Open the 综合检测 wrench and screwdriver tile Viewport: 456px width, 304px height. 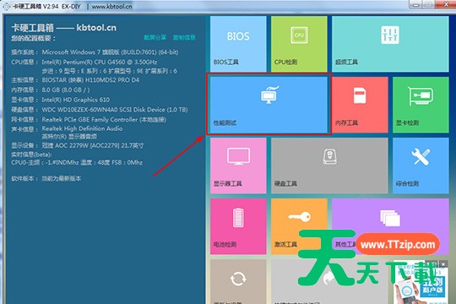click(421, 166)
